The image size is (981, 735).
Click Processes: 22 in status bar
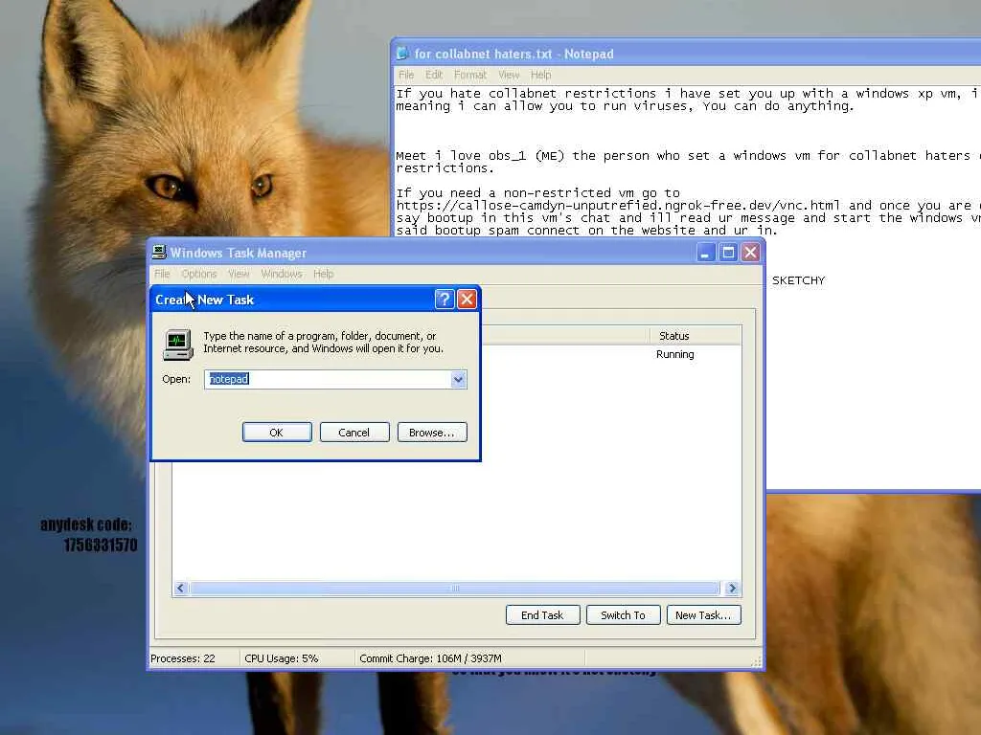[x=183, y=658]
